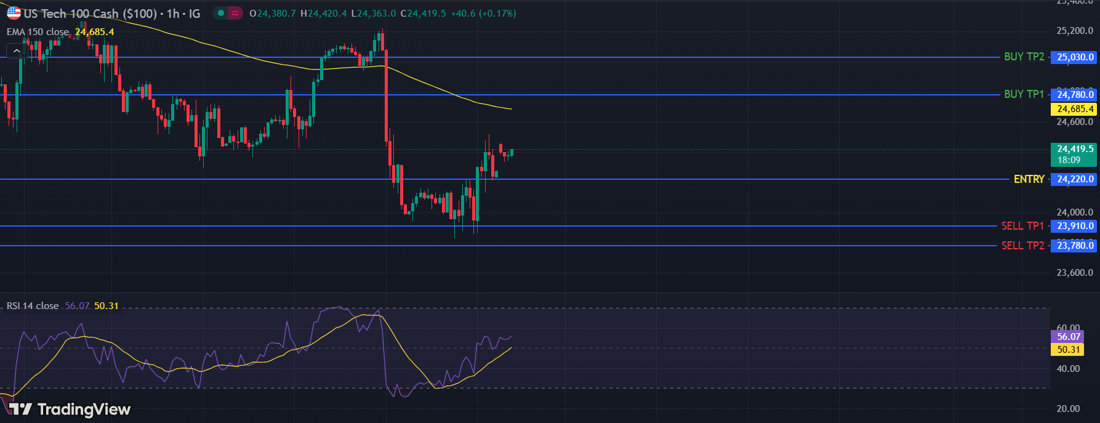This screenshot has height=423, width=1100.
Task: Click the TradingView logo
Action: (x=70, y=409)
